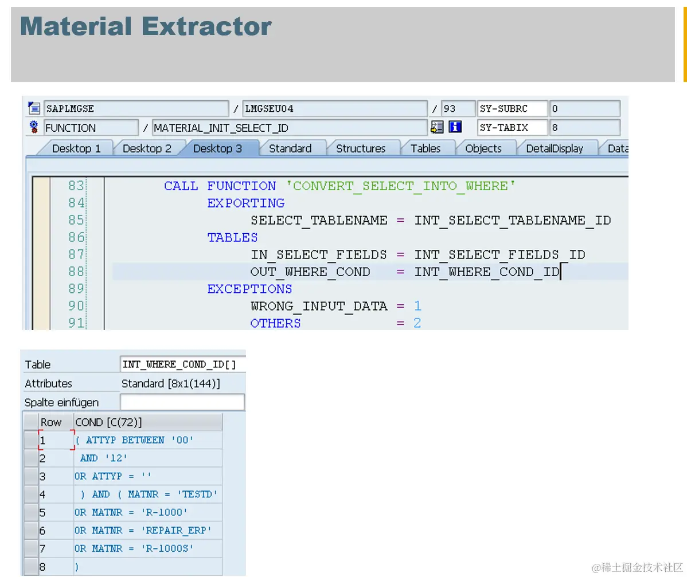687x577 pixels.
Task: Click the EXCEPTIONS keyword on line 89
Action: click(249, 289)
